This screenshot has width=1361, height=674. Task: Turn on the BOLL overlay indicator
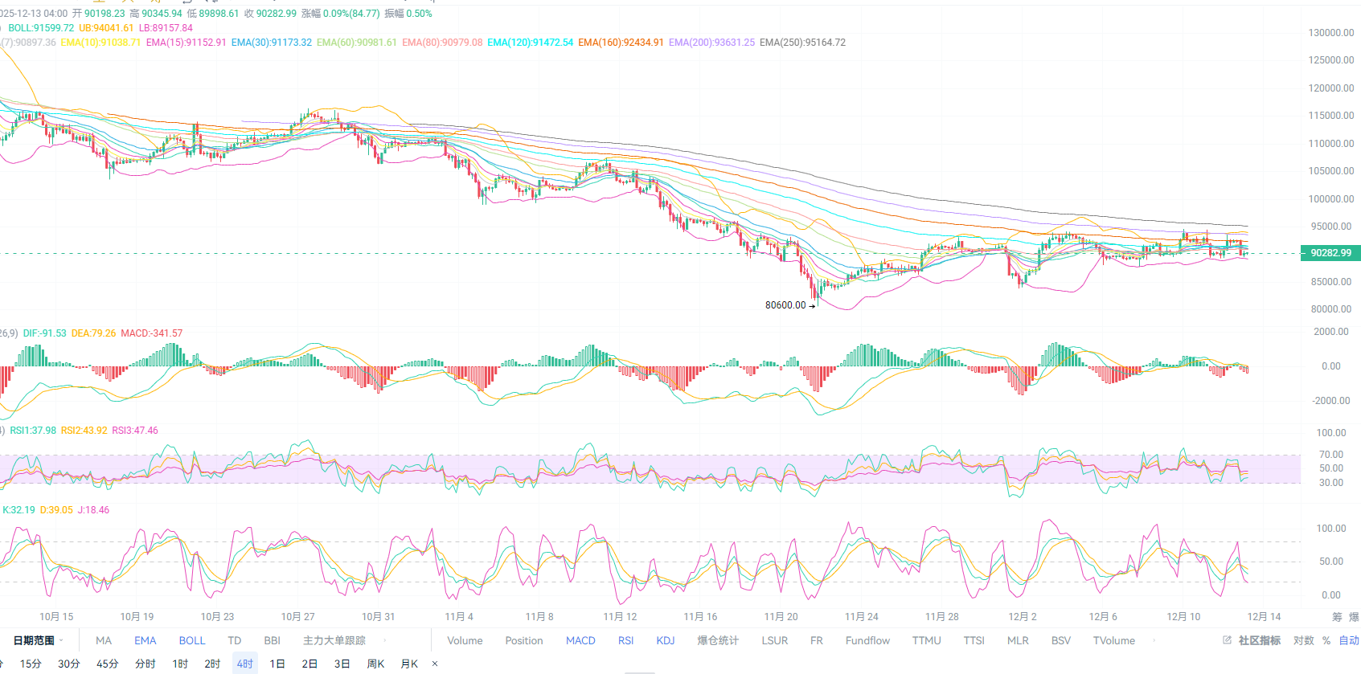(192, 640)
